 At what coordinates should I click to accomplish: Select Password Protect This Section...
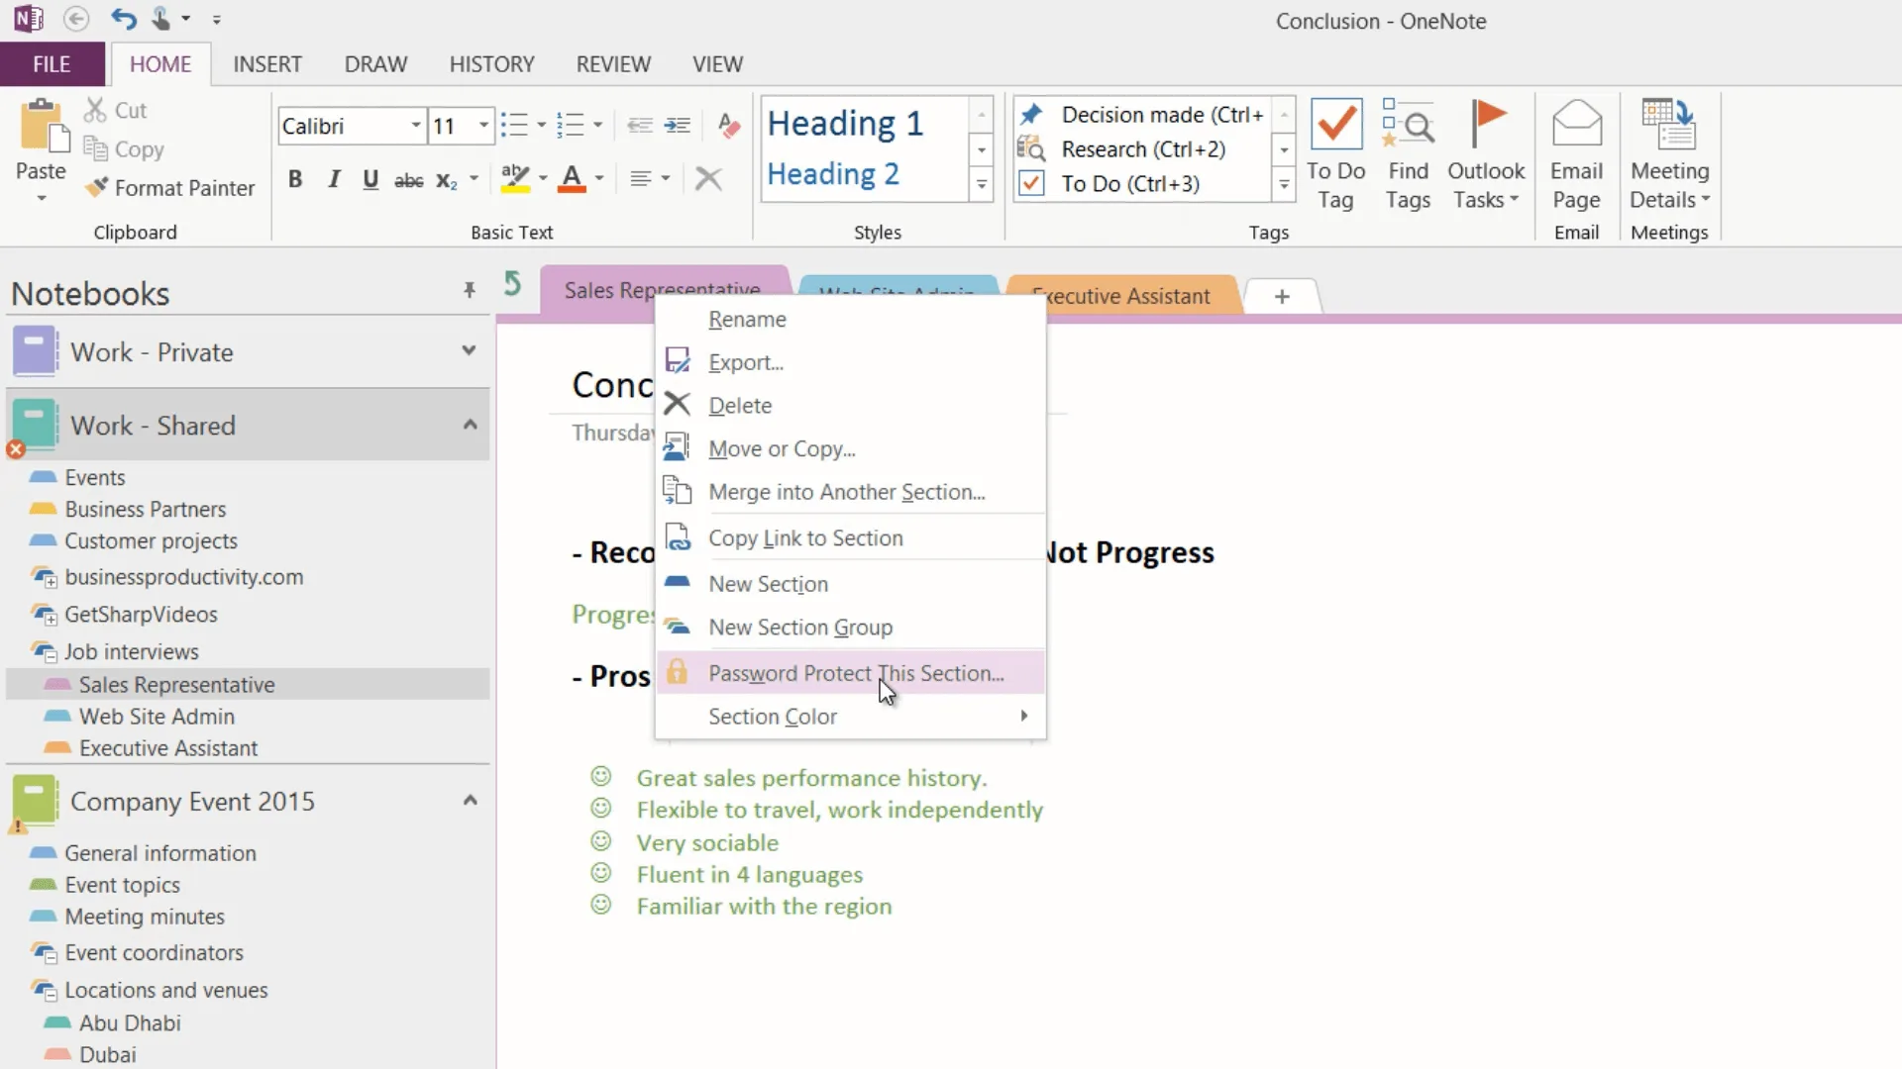850,673
